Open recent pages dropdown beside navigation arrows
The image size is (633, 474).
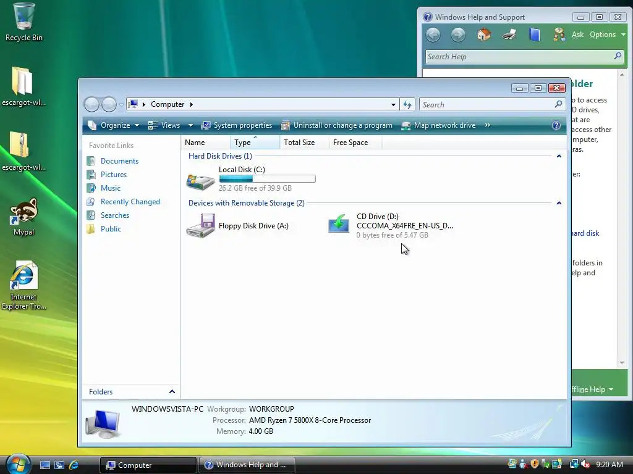point(121,105)
